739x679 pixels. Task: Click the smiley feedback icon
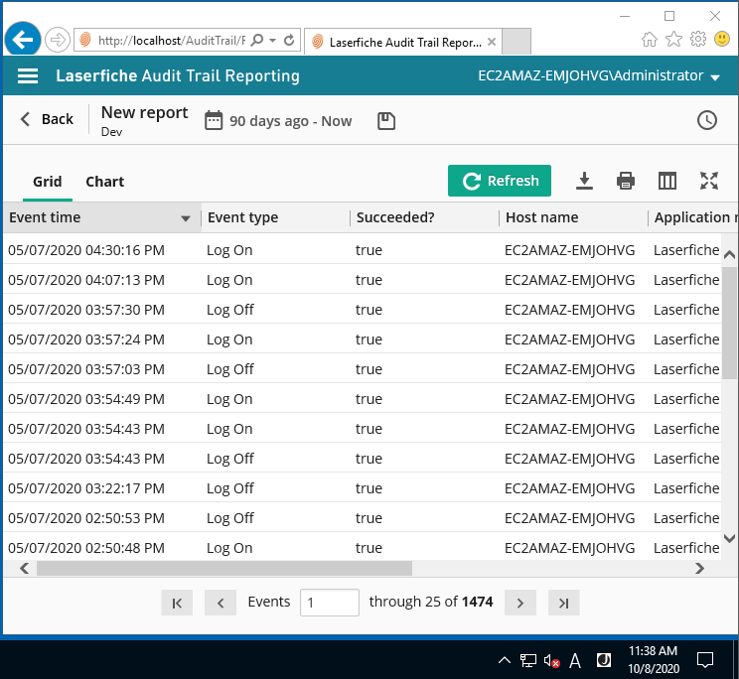[x=722, y=39]
